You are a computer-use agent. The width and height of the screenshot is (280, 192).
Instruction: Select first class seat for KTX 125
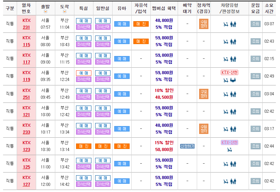(x=84, y=167)
